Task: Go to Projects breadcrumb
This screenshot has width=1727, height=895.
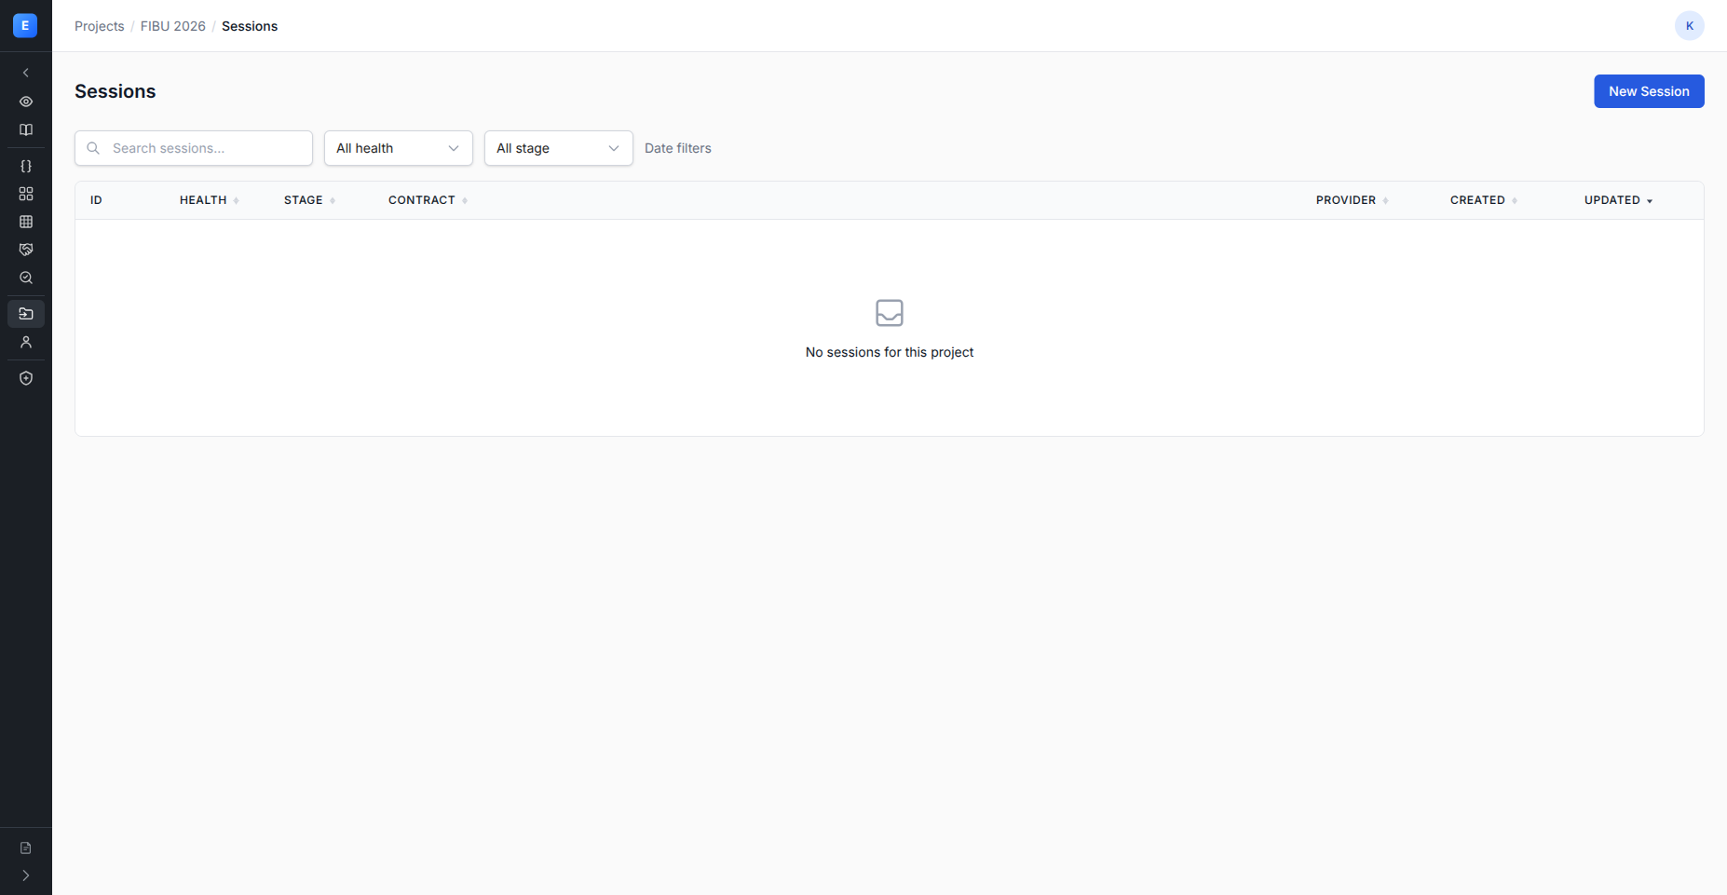Action: pos(100,26)
